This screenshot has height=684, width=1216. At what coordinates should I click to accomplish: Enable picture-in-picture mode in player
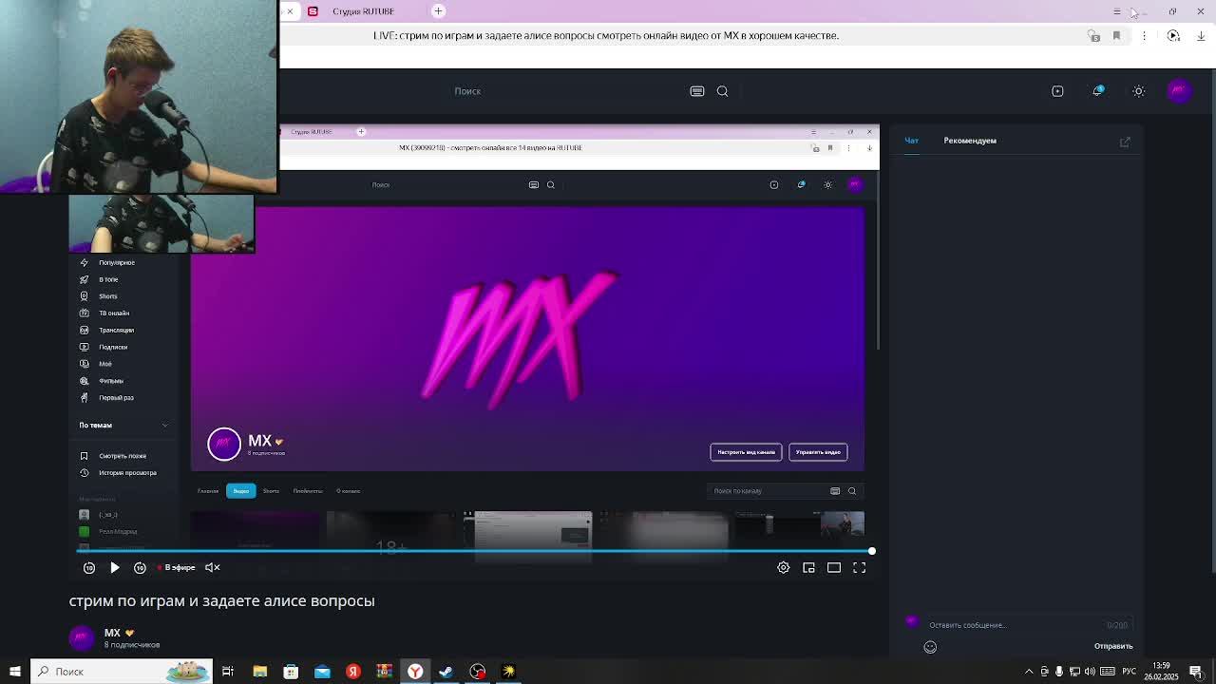[808, 567]
